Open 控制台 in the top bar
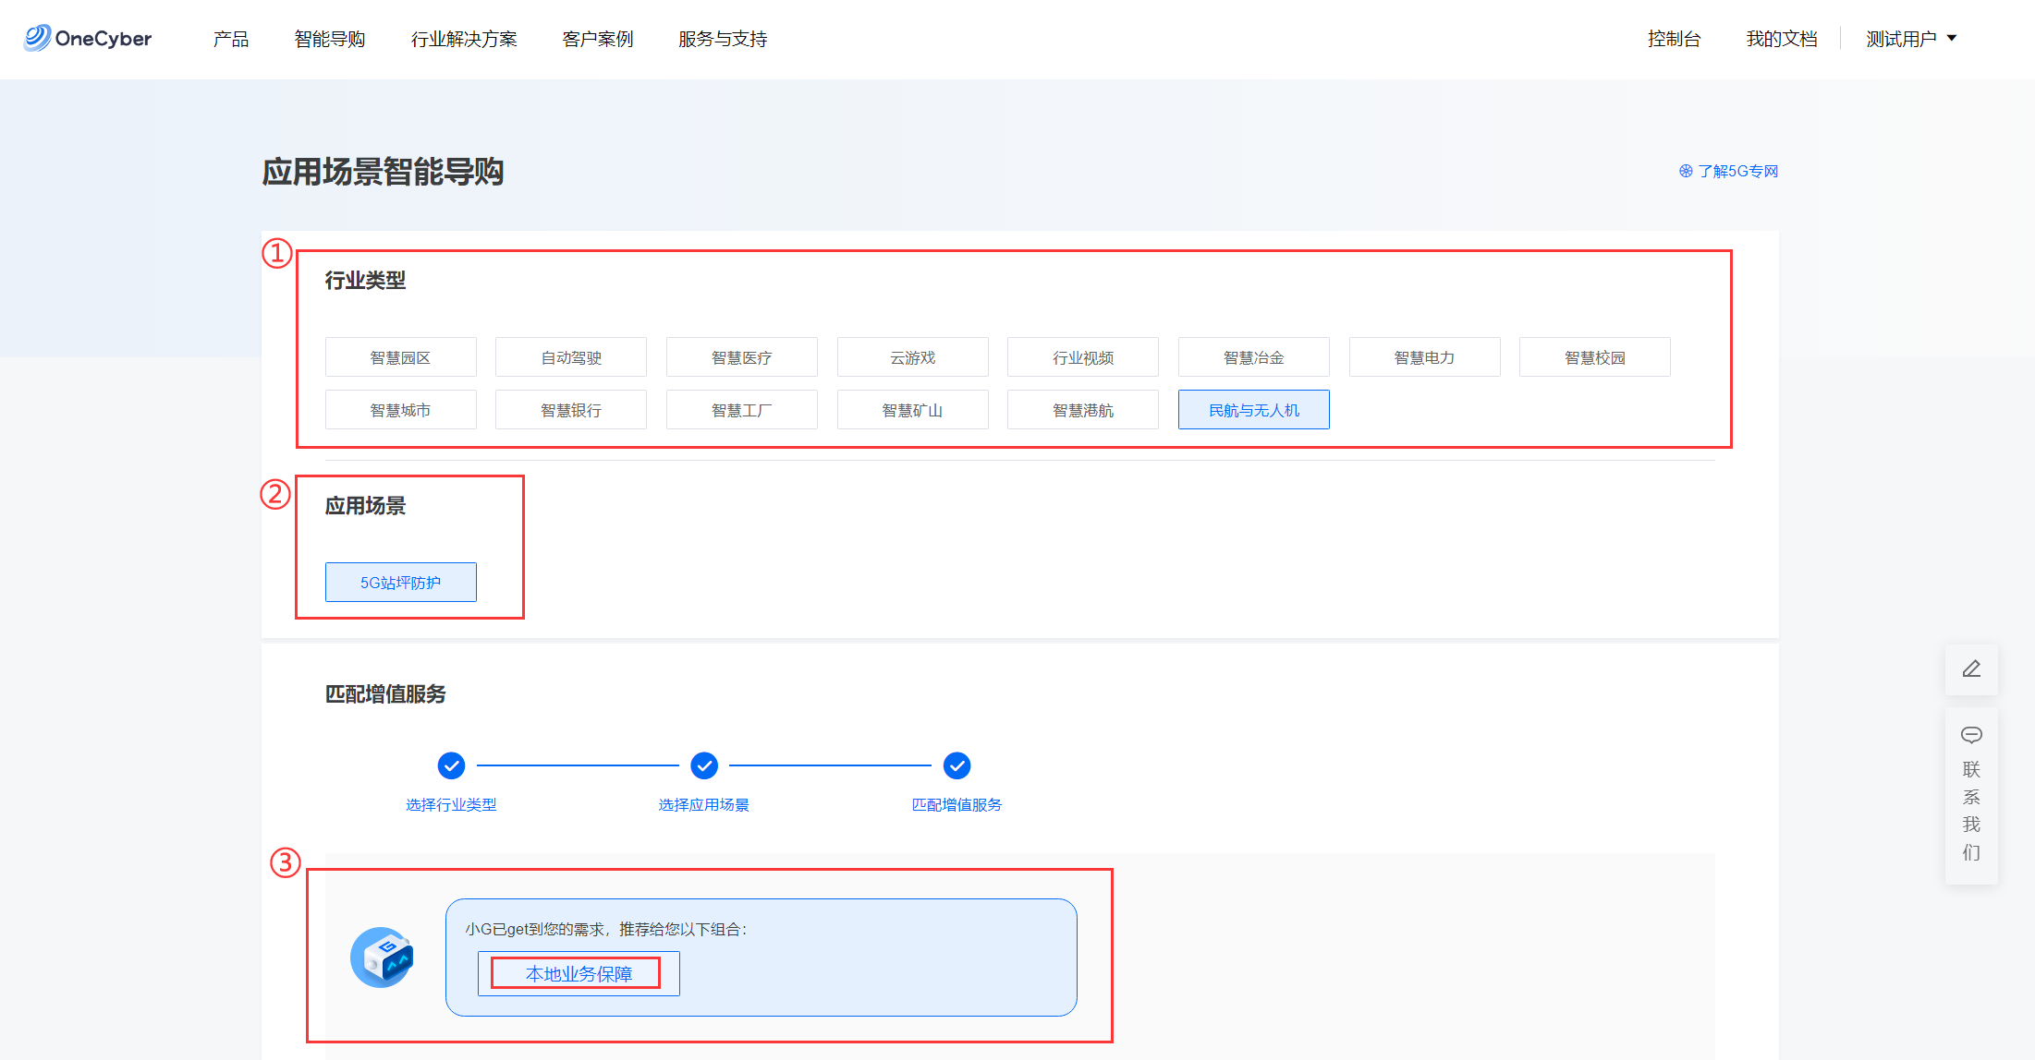This screenshot has width=2035, height=1060. (1674, 39)
